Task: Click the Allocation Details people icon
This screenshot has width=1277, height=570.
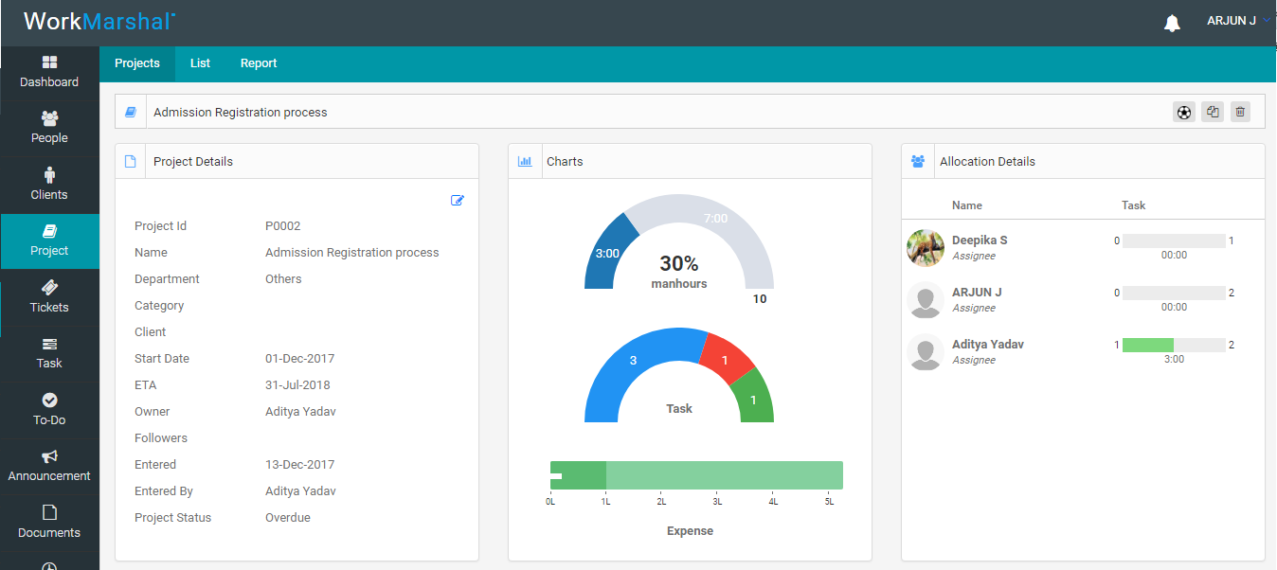Action: [917, 161]
